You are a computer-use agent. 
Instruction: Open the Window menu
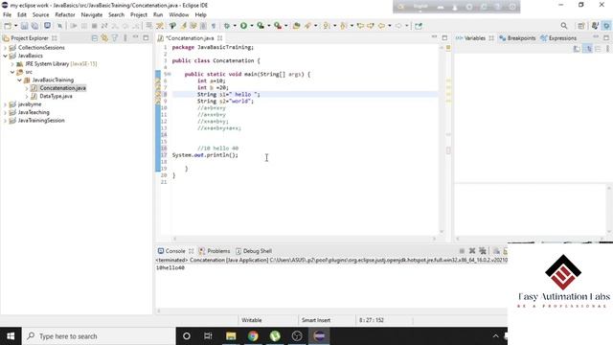(179, 15)
